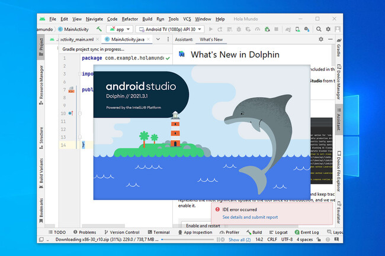Image resolution: width=385 pixels, height=256 pixels.
Task: Click See details and submit report link
Action: pyautogui.click(x=250, y=217)
